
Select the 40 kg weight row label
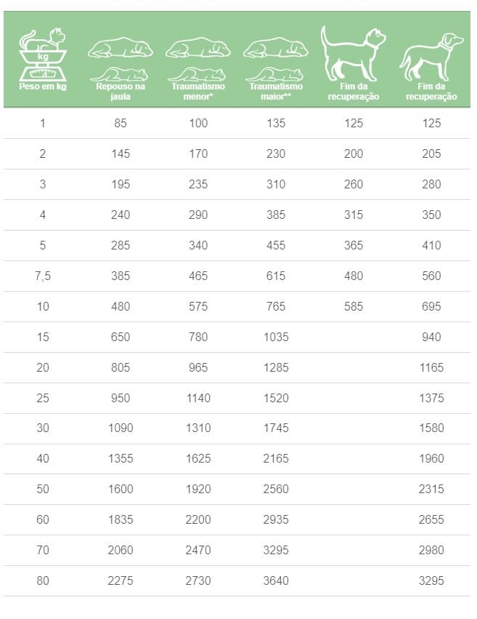42,458
